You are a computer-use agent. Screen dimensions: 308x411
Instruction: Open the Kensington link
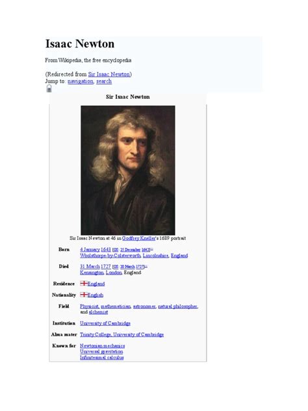[x=92, y=272]
